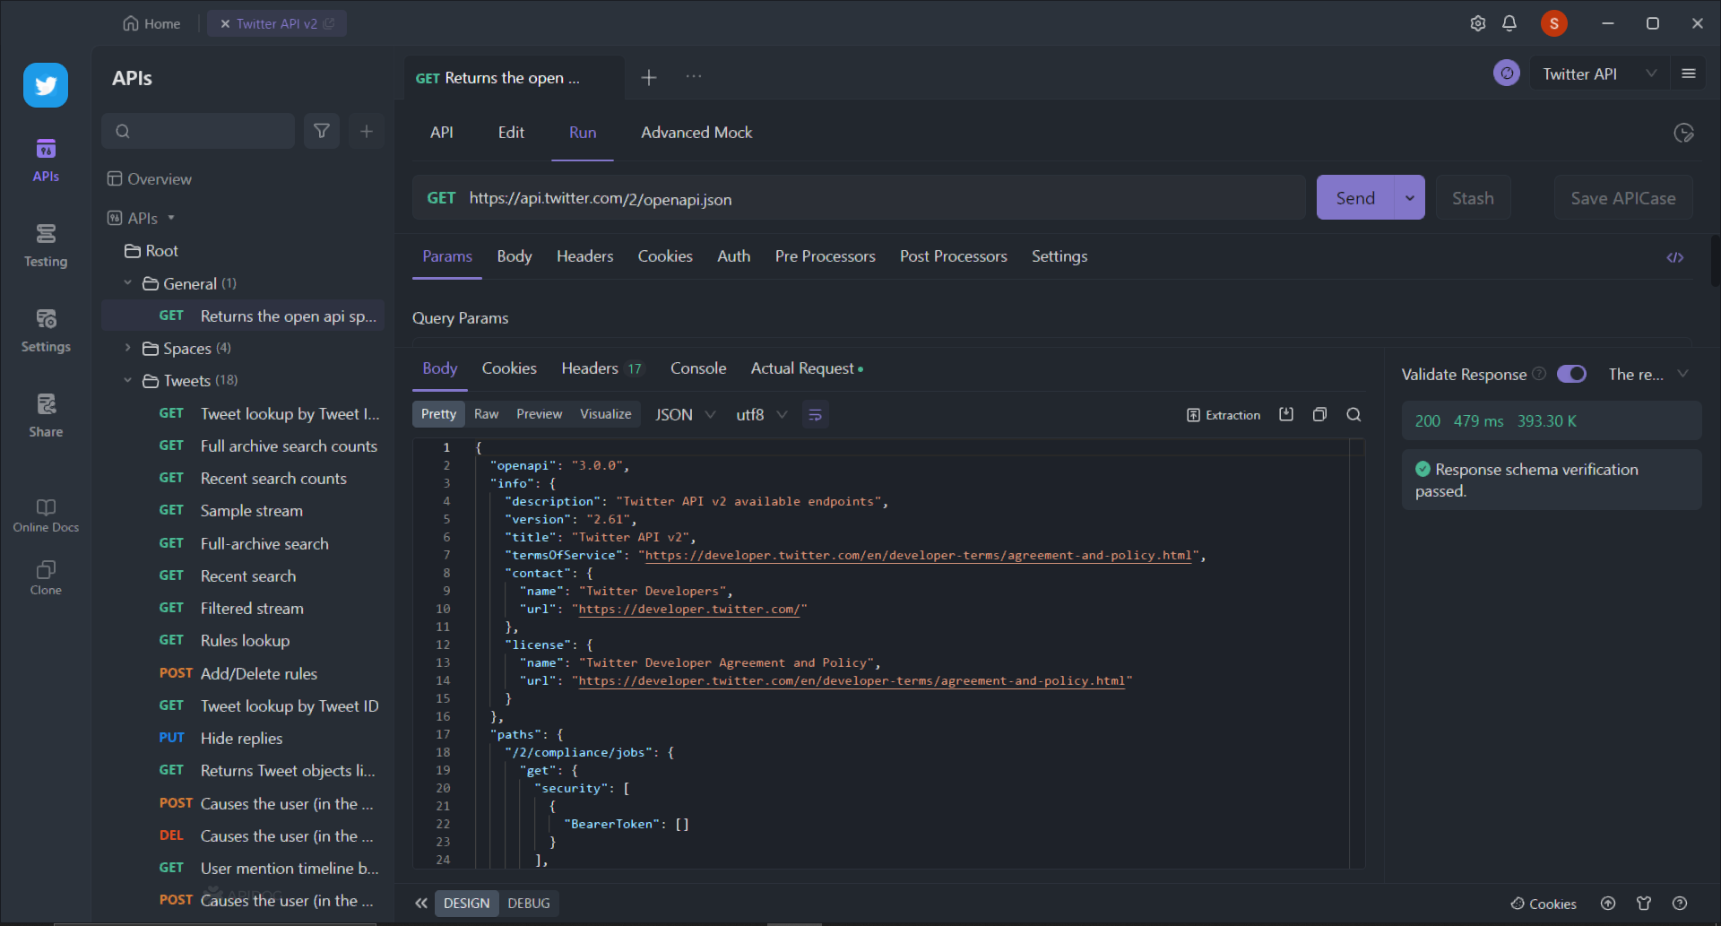Toggle word wrap in response toolbar

click(815, 414)
